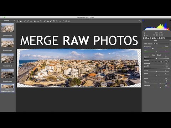Screen dimensions: 171x128
Task: Rotate the image counterclockwise
Action: point(63,21)
